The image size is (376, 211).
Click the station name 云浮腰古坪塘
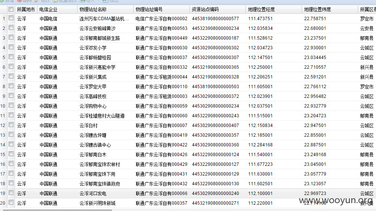pyautogui.click(x=93, y=135)
